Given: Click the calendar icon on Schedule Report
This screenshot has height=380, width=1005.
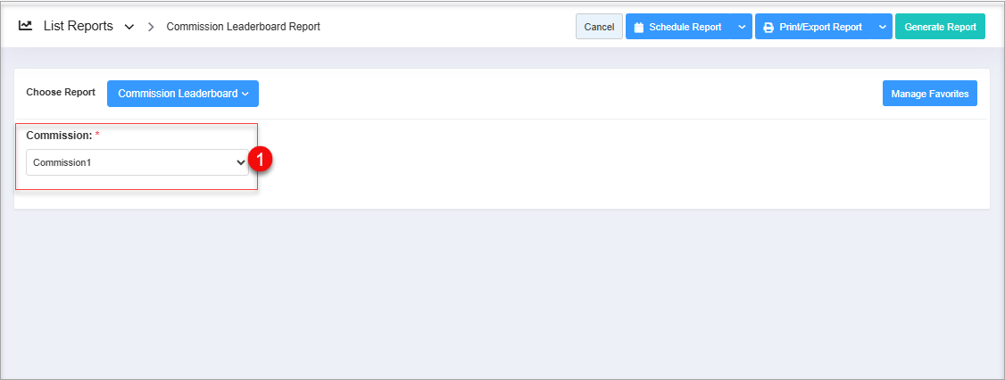Looking at the screenshot, I should tap(639, 28).
